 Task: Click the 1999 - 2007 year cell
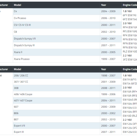(111, 59)
